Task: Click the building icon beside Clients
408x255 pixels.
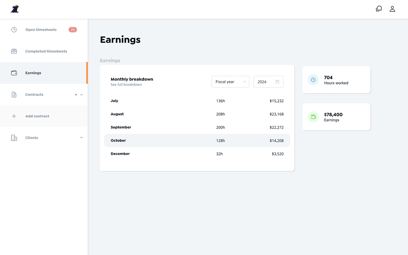Action: [x=14, y=138]
